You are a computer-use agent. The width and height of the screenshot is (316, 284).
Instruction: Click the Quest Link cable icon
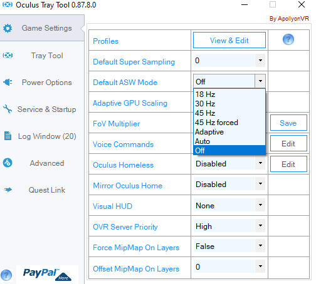click(x=8, y=190)
